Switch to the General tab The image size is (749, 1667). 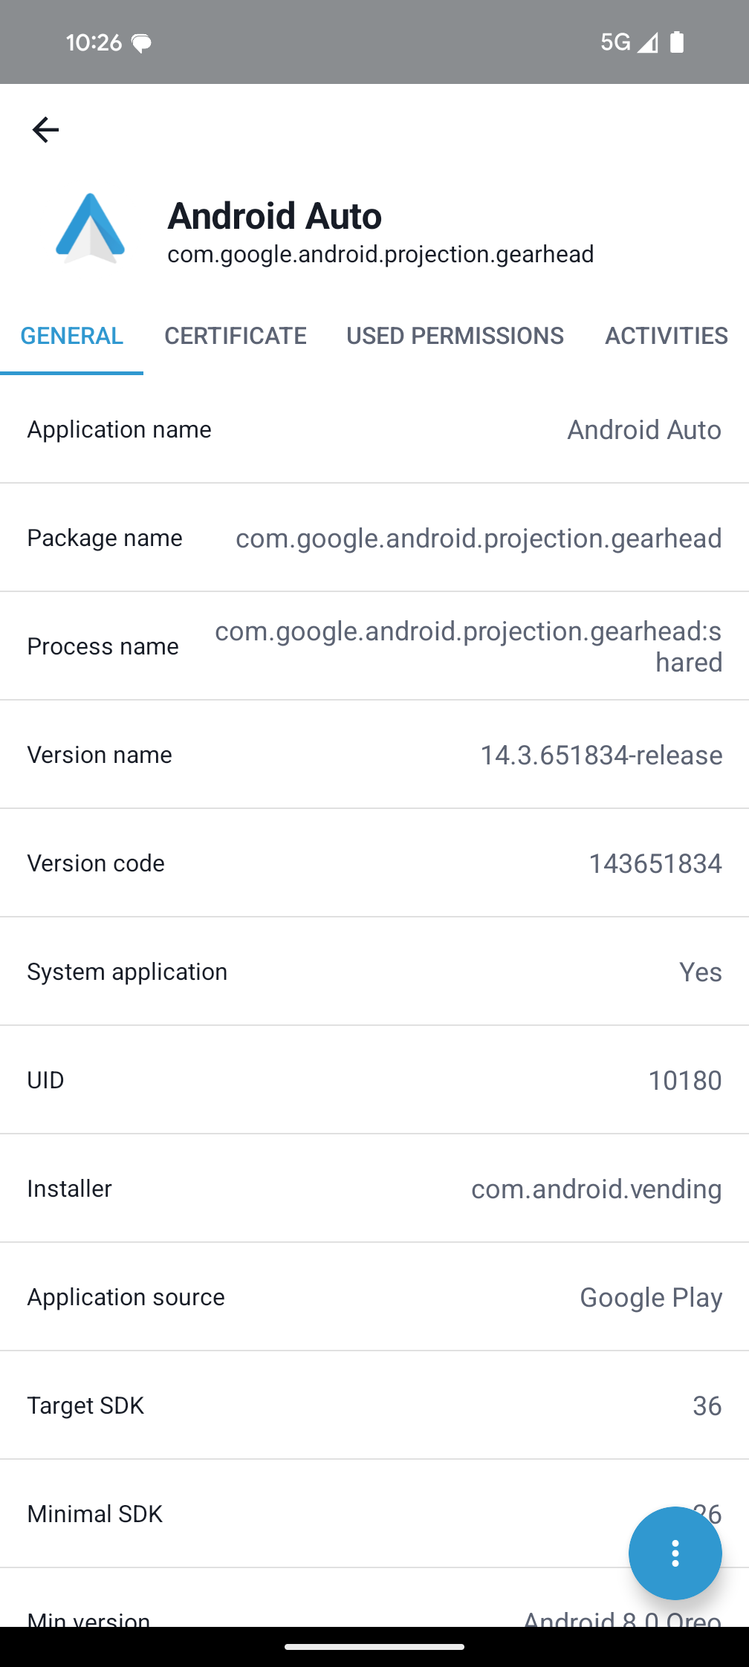pyautogui.click(x=72, y=336)
